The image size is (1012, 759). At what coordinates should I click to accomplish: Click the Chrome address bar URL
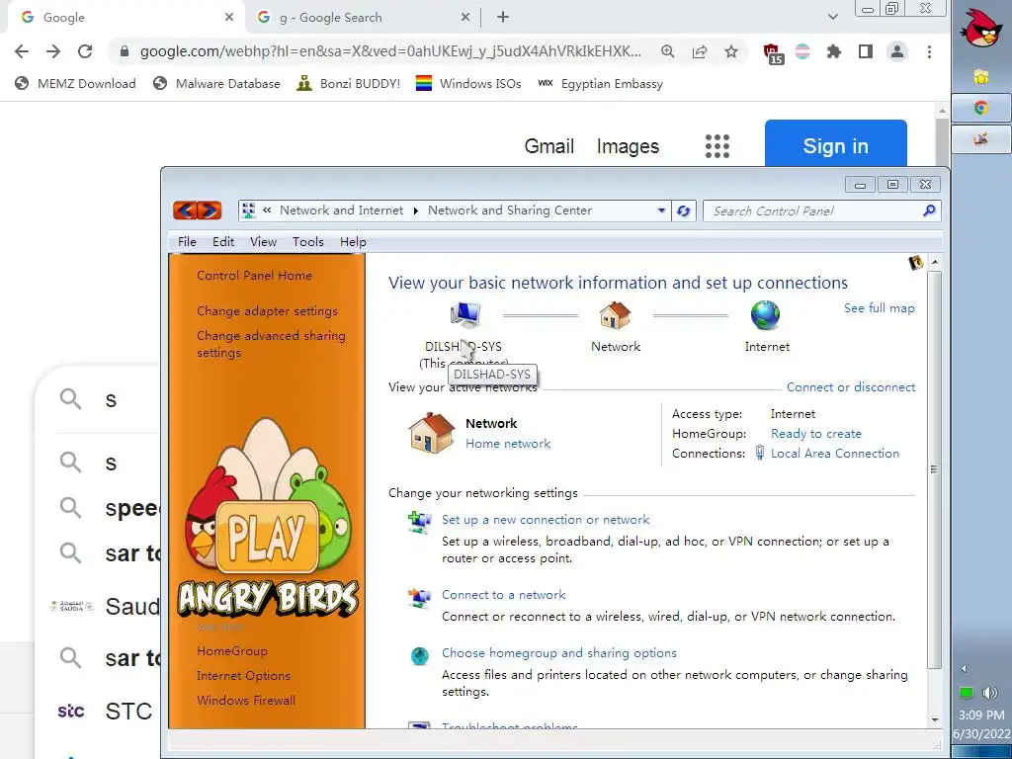(390, 51)
